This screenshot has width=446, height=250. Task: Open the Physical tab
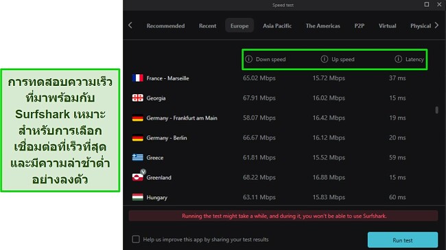(x=421, y=25)
